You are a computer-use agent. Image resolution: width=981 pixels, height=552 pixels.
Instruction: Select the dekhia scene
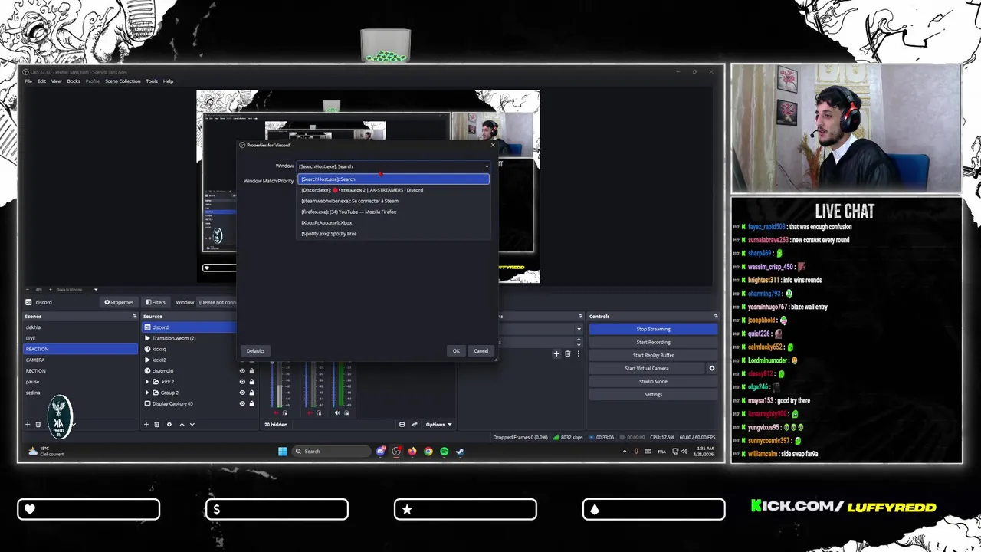coord(80,327)
